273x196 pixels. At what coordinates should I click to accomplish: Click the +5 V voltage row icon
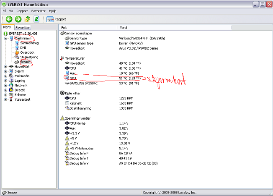coord(67,138)
